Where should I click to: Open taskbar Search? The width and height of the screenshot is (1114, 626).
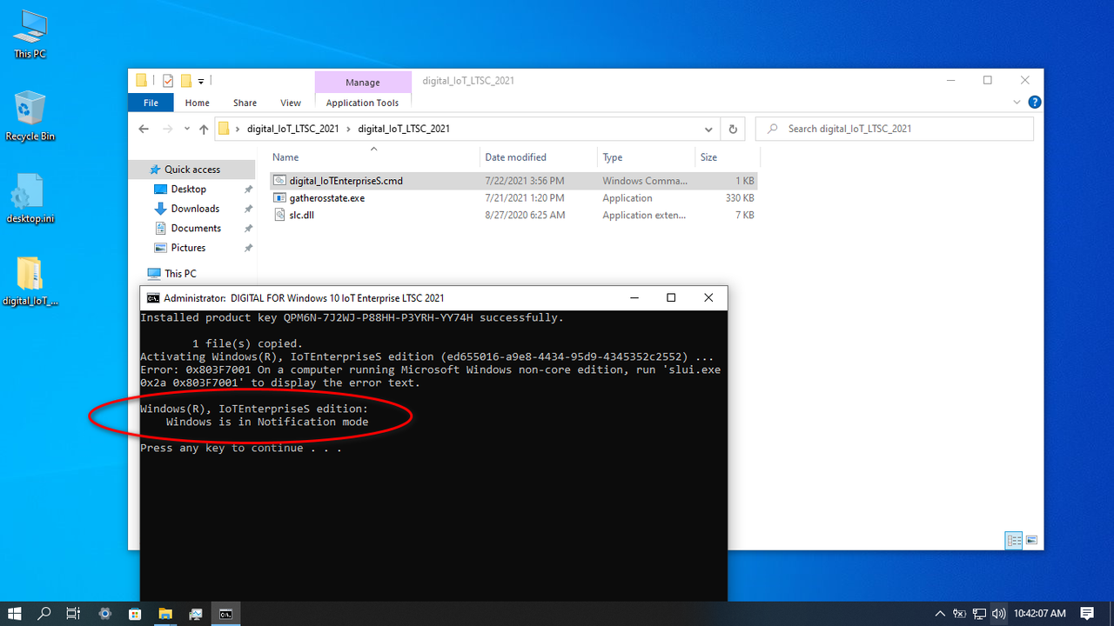[44, 613]
